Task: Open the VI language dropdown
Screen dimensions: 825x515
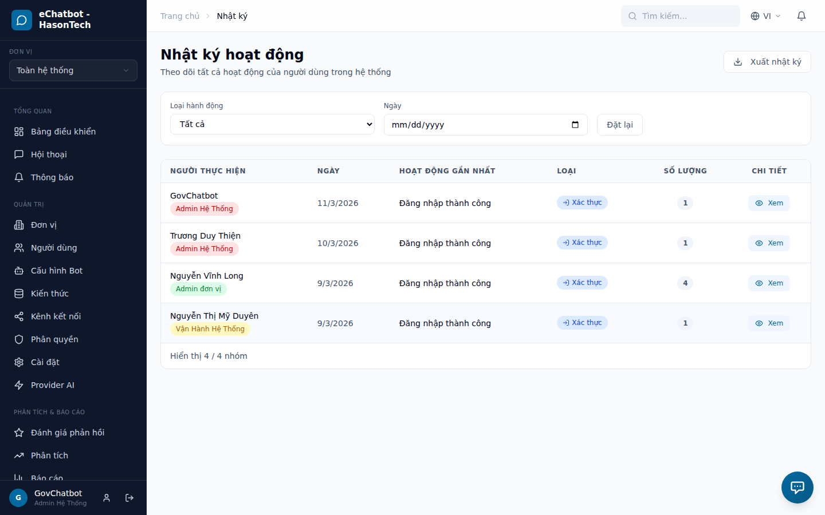Action: (x=765, y=15)
